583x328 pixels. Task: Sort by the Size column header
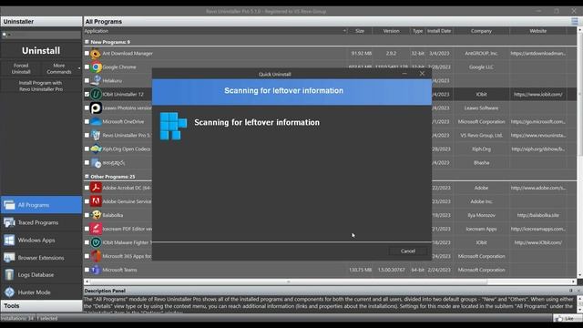click(360, 31)
